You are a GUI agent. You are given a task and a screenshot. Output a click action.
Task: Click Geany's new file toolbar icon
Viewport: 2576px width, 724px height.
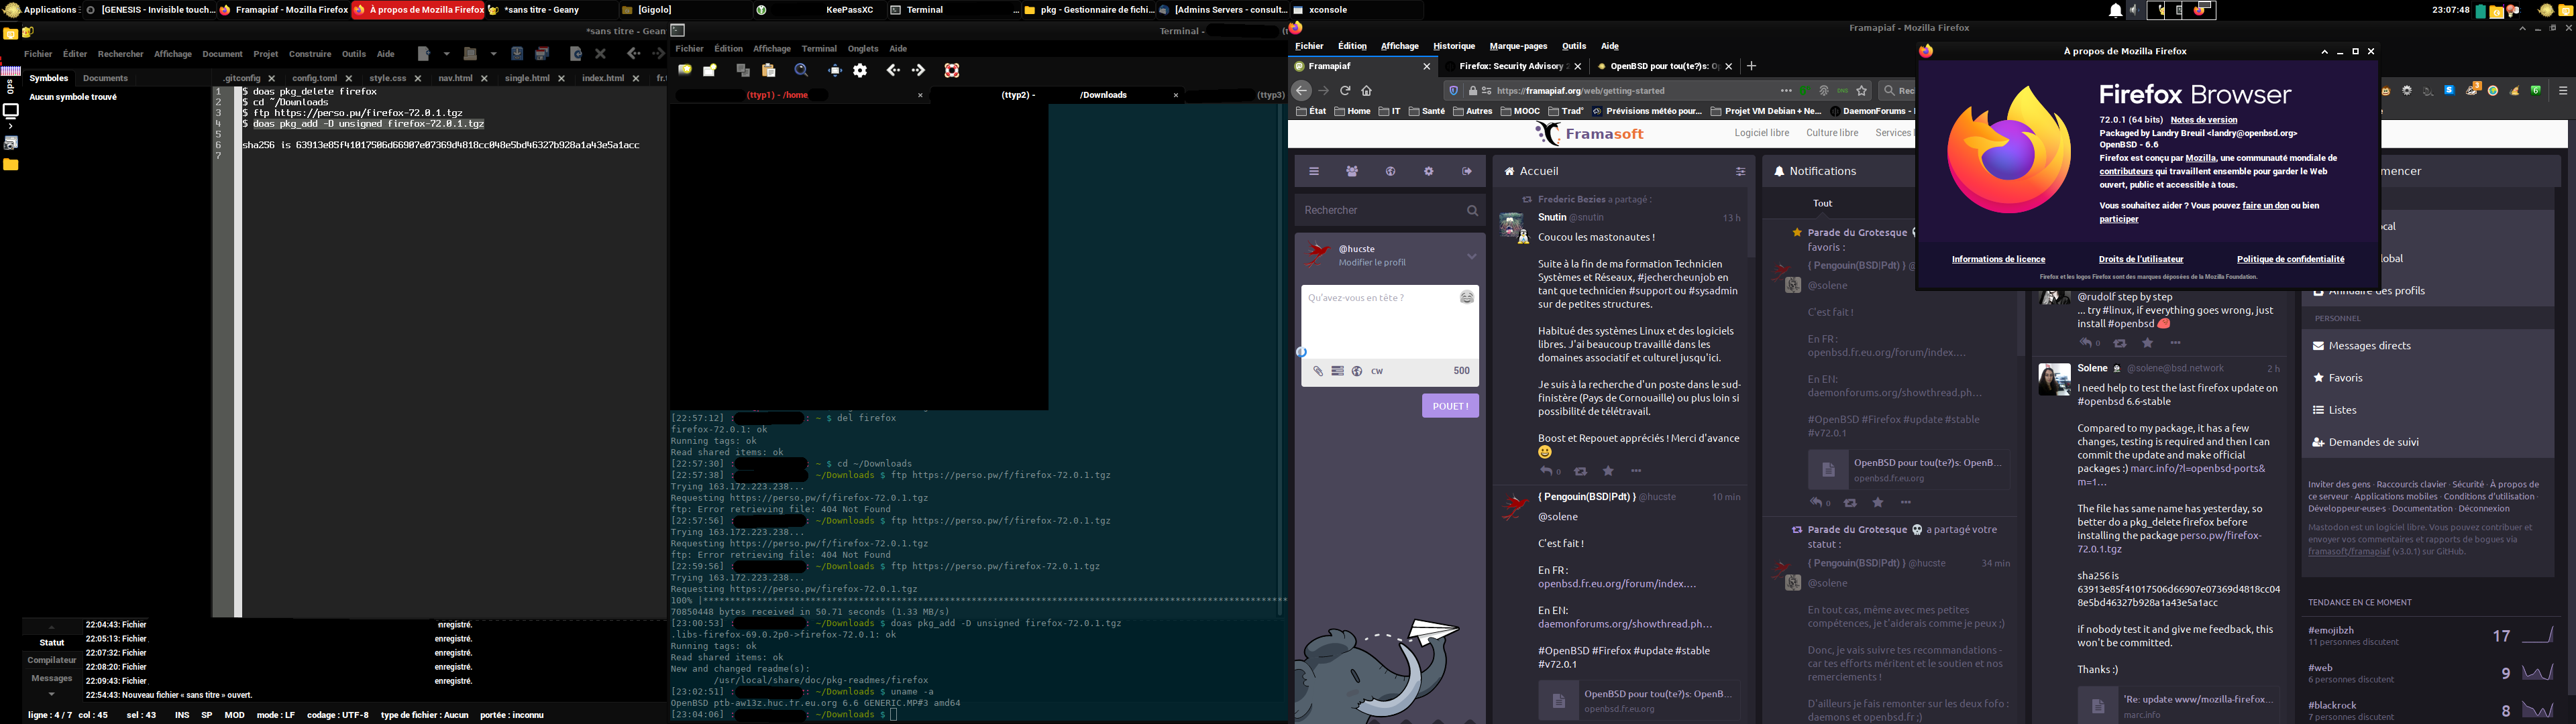424,54
